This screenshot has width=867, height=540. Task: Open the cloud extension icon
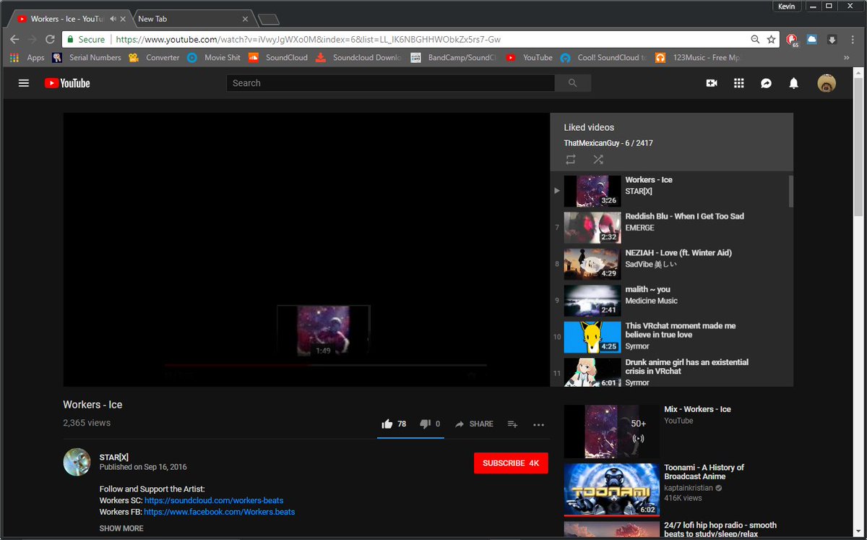(x=812, y=40)
